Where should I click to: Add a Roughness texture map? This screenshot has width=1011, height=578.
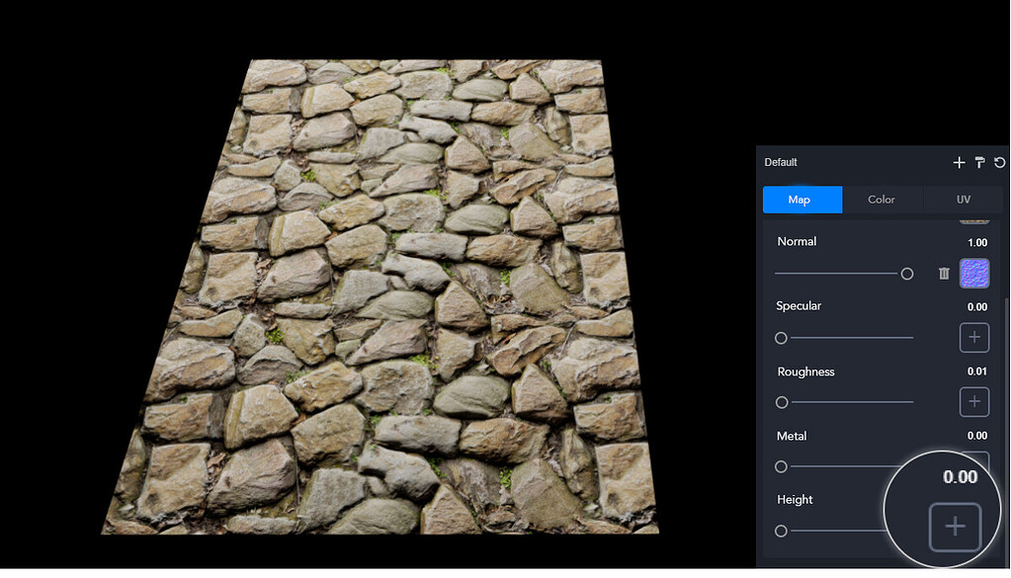pyautogui.click(x=973, y=402)
